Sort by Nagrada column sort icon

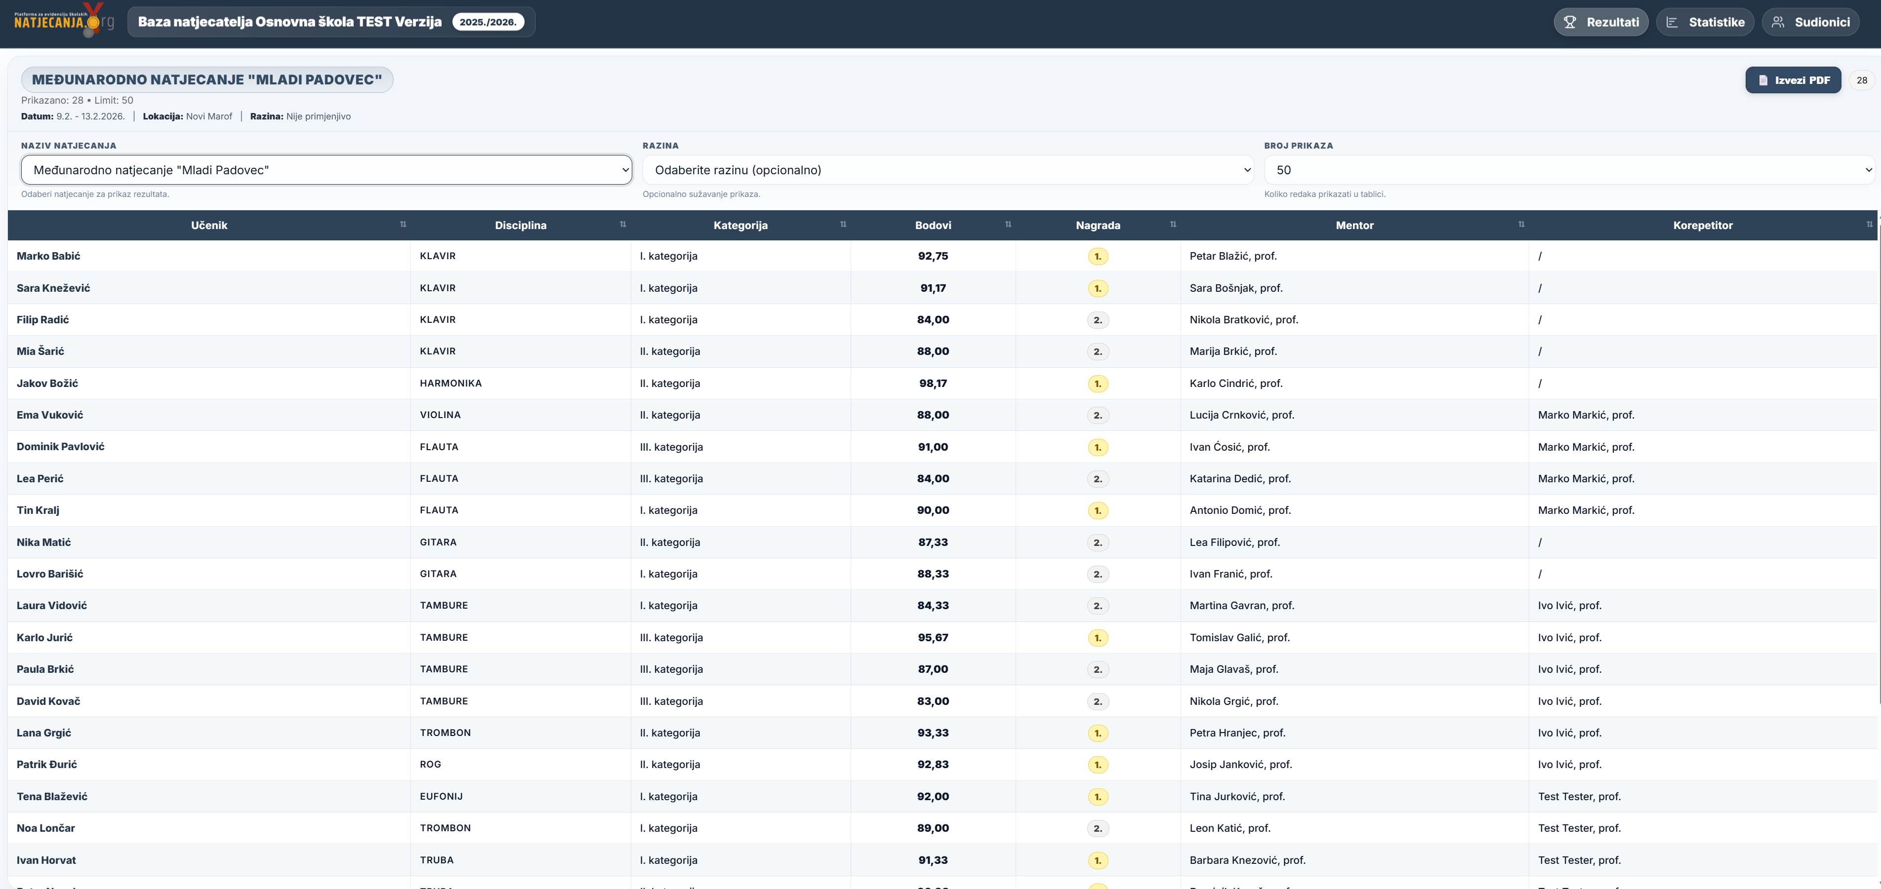click(1173, 224)
